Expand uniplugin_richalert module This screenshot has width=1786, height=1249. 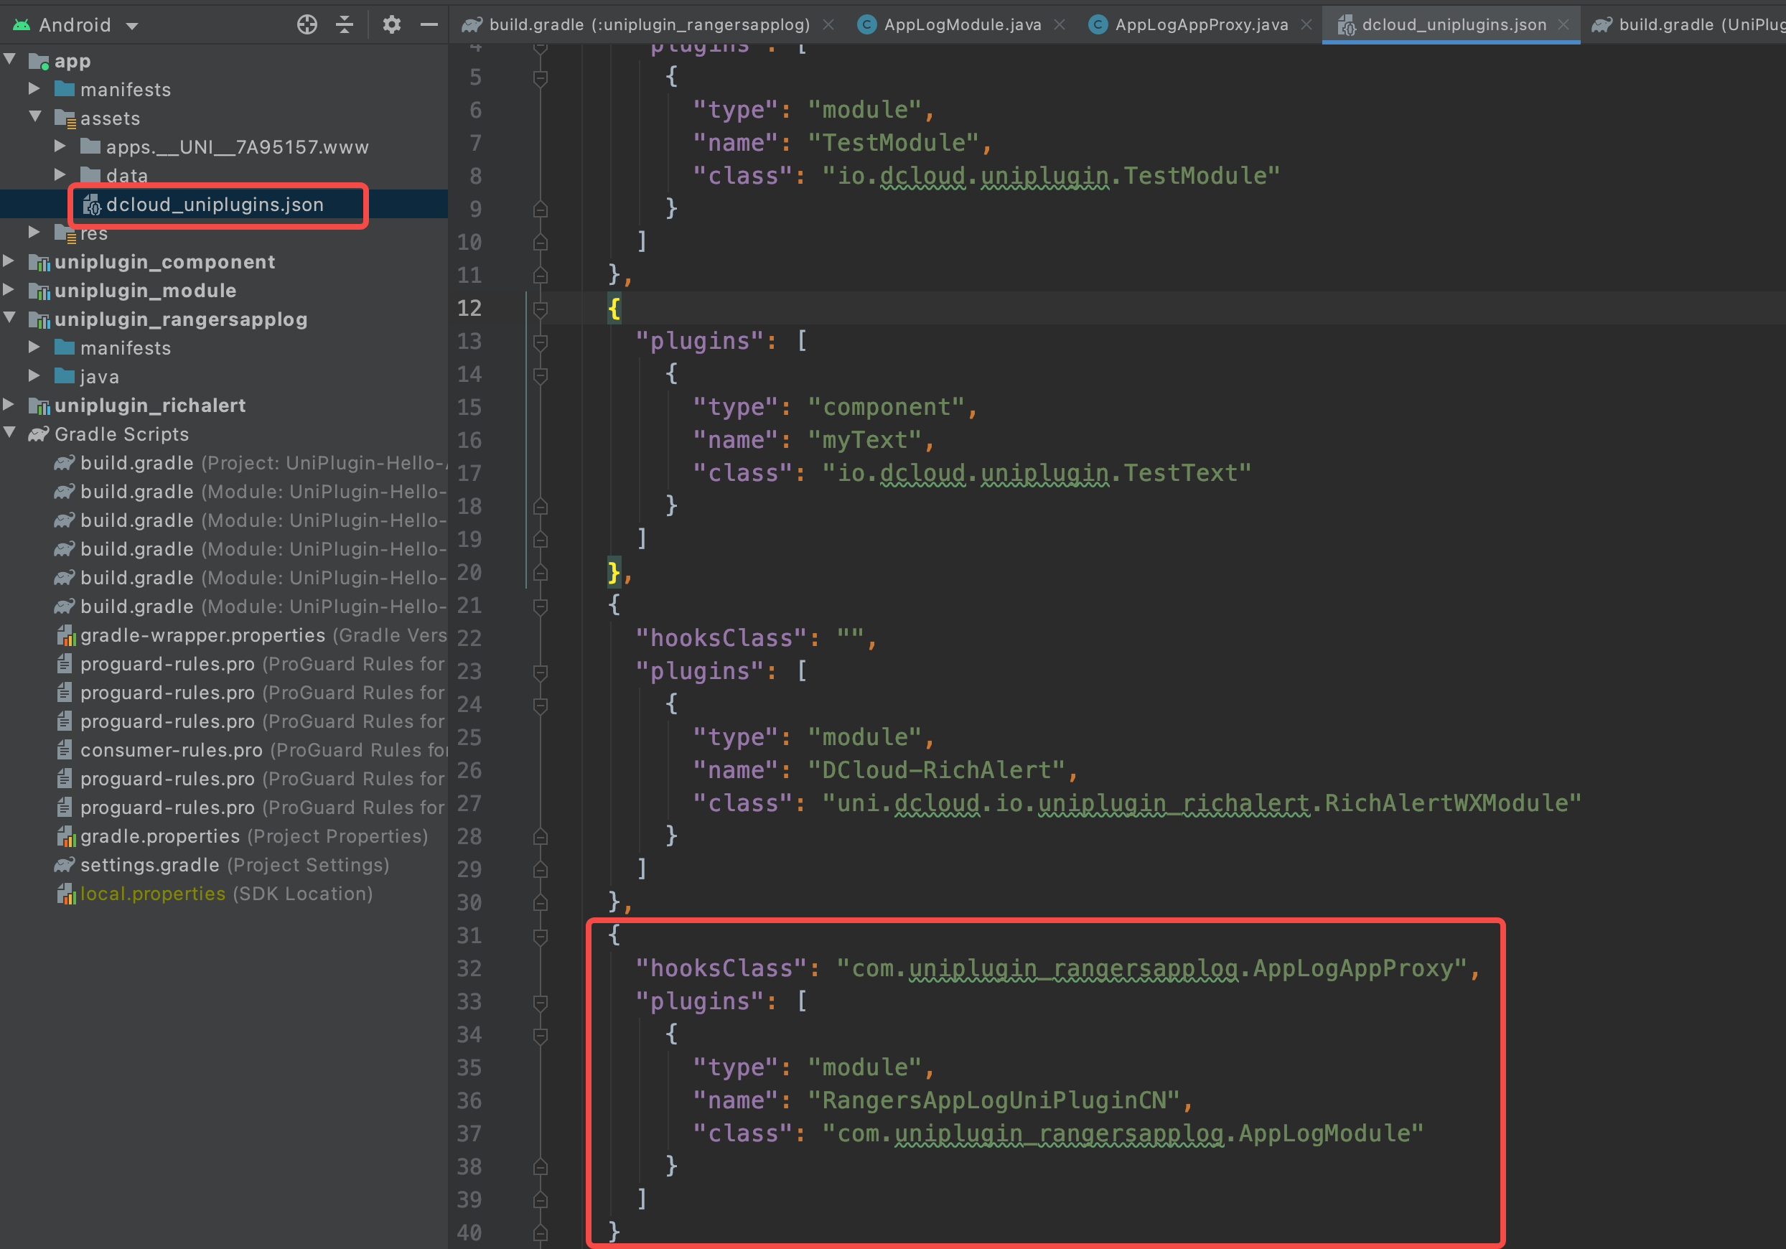(9, 404)
